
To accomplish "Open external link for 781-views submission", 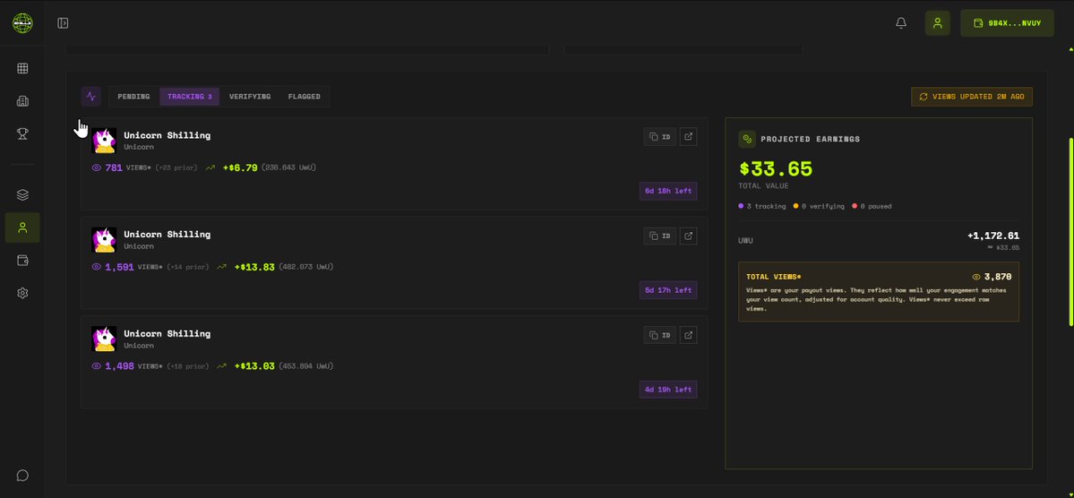I will (x=688, y=137).
